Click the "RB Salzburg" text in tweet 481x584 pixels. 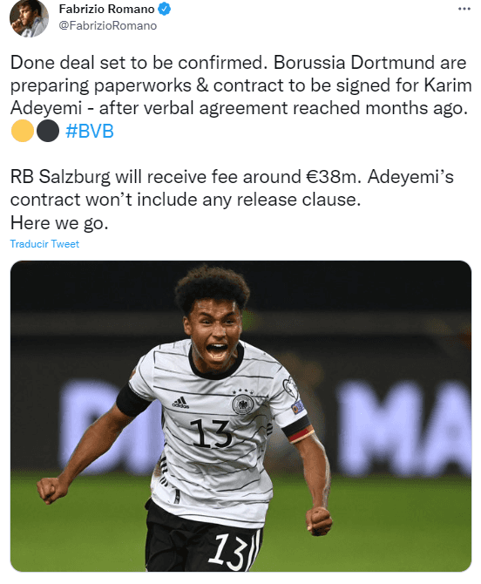[60, 177]
